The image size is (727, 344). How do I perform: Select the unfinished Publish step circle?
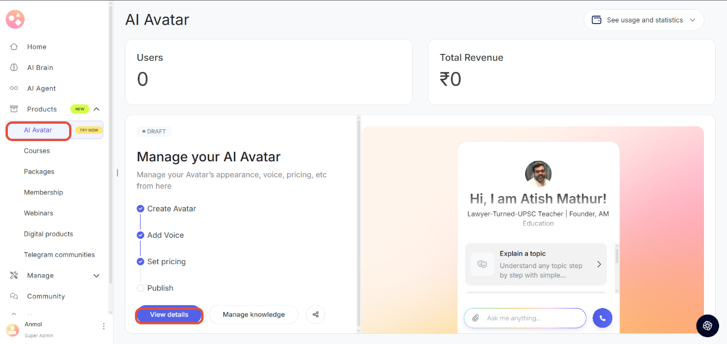click(x=141, y=288)
